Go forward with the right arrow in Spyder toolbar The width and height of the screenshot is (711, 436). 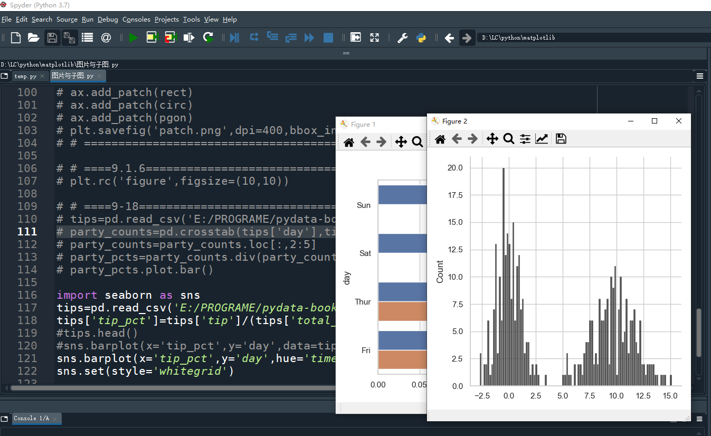click(467, 37)
